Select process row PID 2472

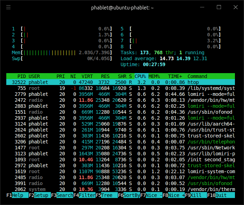point(121,100)
